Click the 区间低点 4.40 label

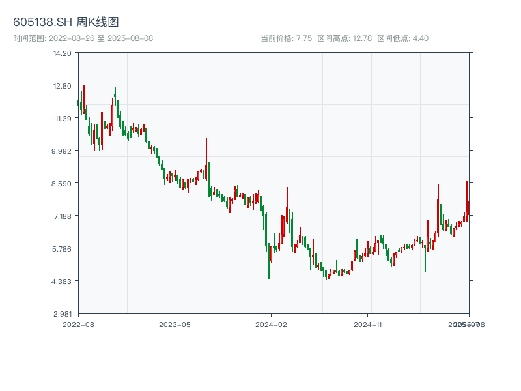pos(402,38)
